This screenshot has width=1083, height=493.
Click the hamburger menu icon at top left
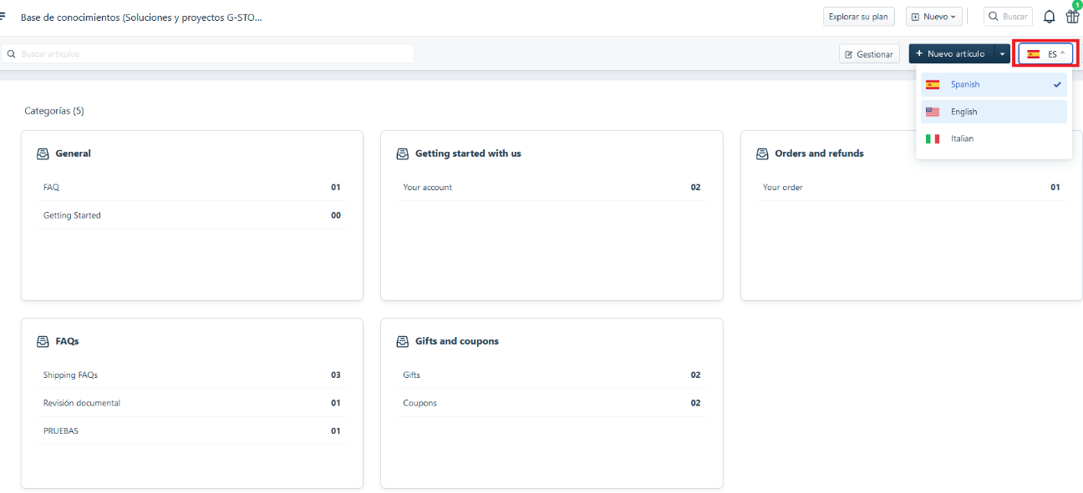(x=3, y=17)
